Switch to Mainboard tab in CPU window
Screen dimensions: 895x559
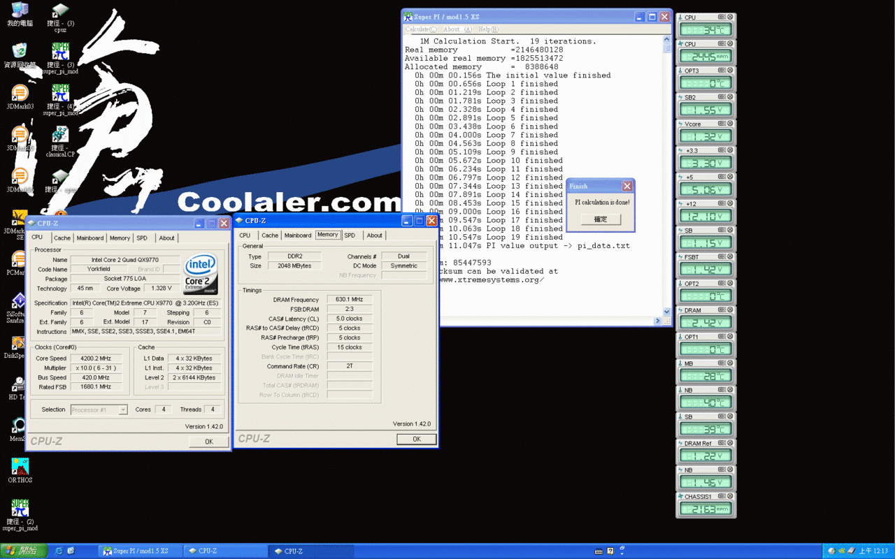(x=90, y=238)
